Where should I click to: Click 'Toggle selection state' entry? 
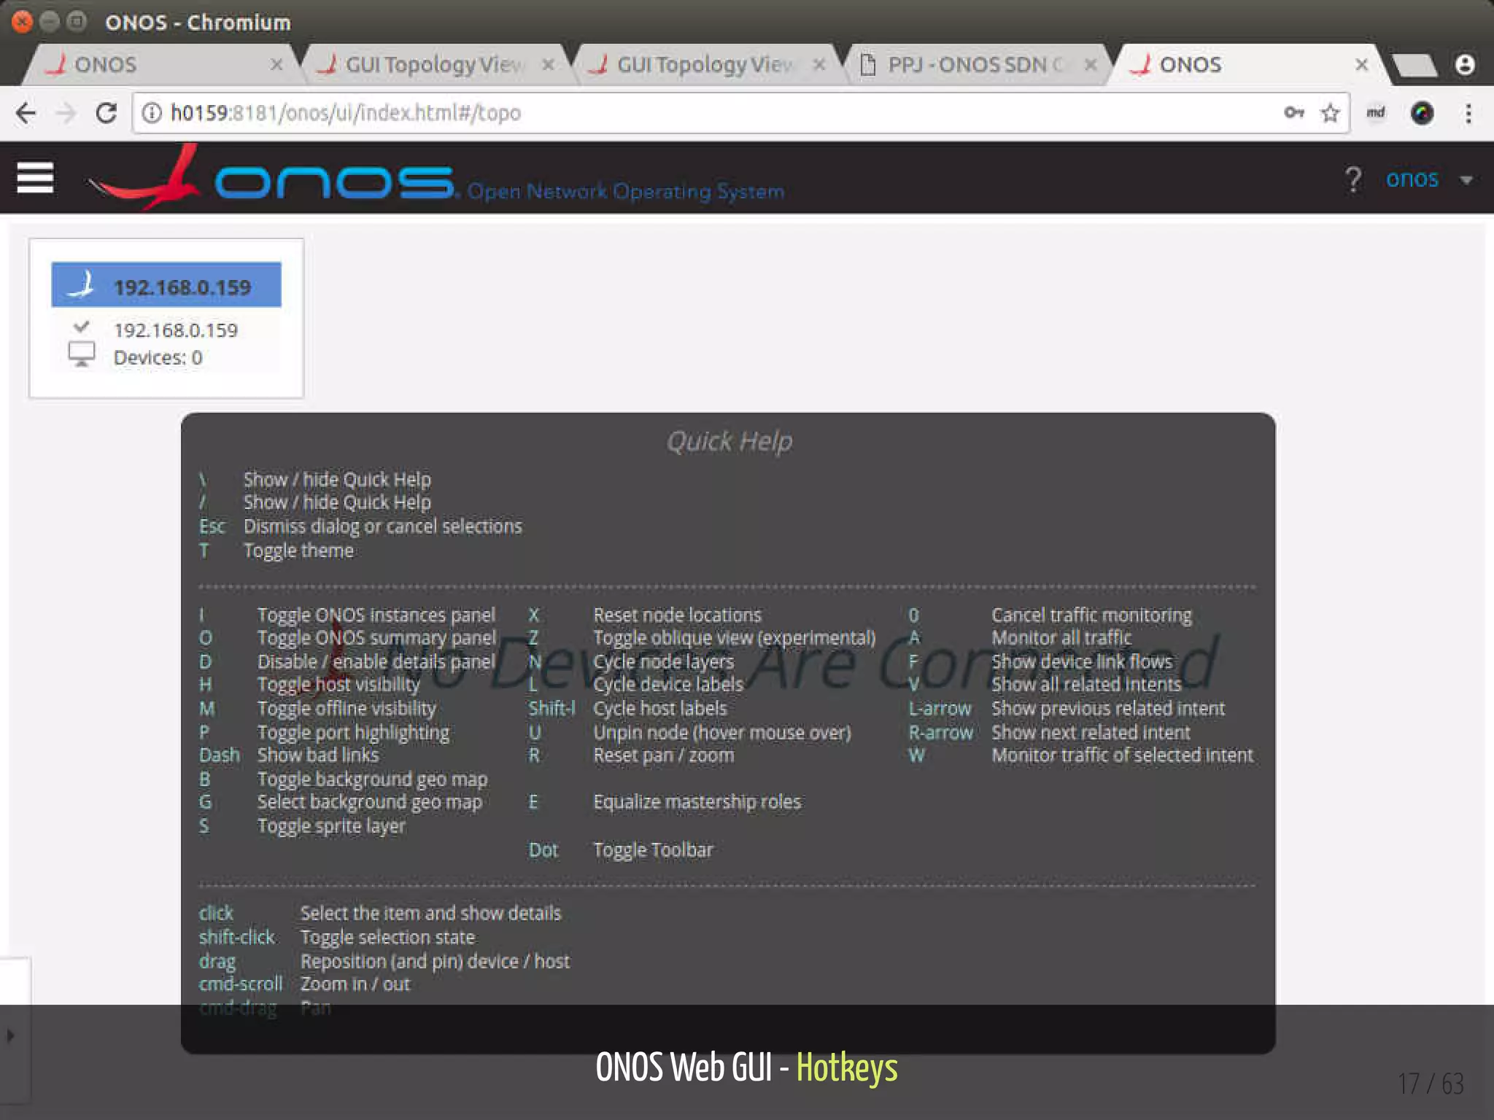point(387,937)
